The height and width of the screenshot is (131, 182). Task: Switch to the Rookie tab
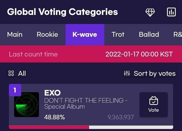point(47,34)
